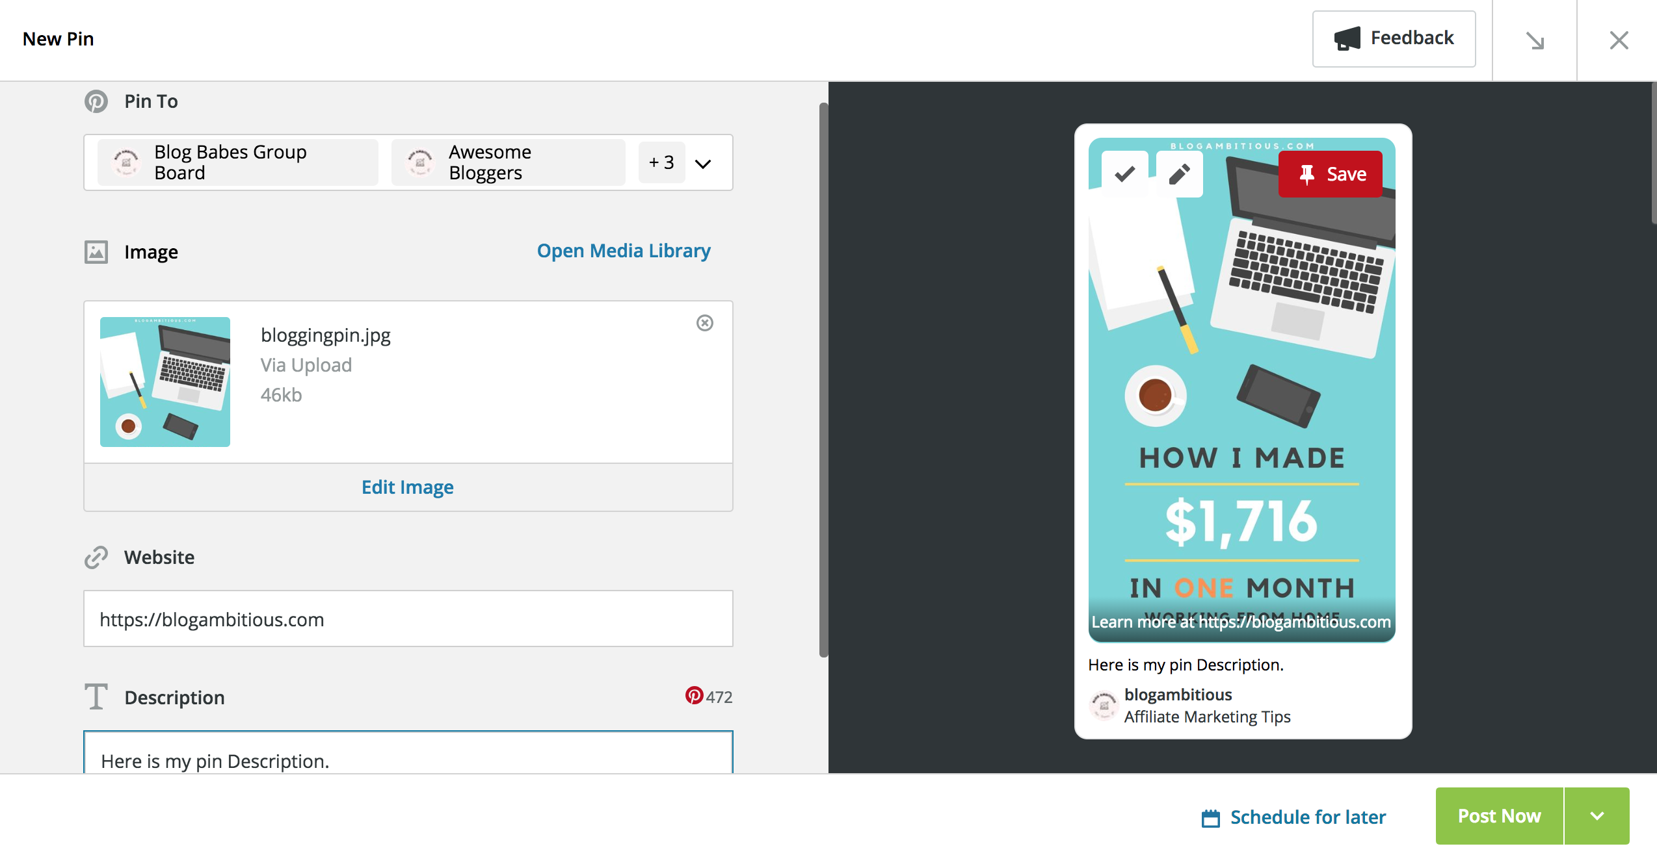Viewport: 1657px width, 855px height.
Task: Expand the additional boards with +3 dropdown
Action: pos(703,161)
